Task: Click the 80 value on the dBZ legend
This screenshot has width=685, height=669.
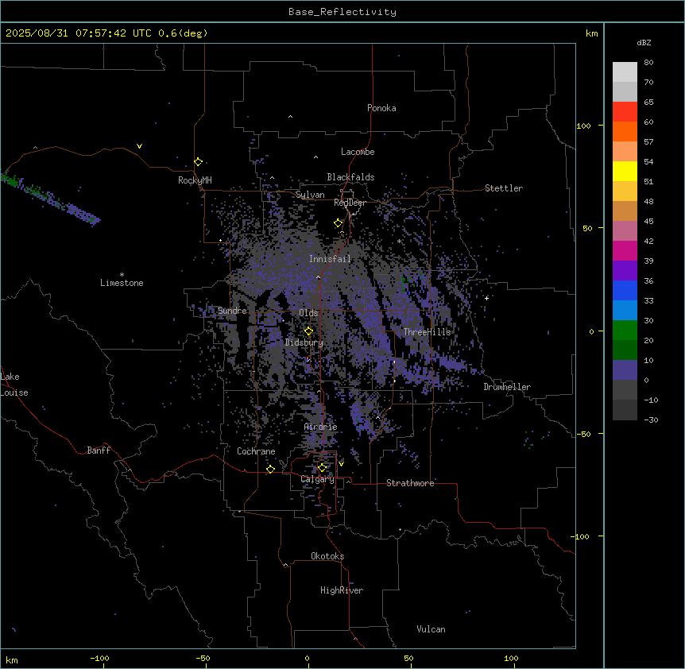Action: click(x=648, y=63)
